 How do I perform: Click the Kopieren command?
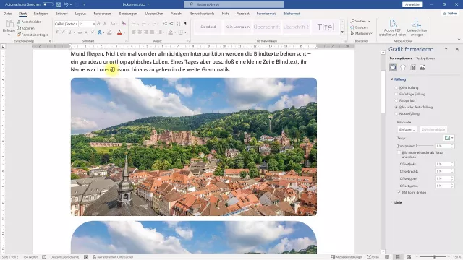click(x=26, y=28)
